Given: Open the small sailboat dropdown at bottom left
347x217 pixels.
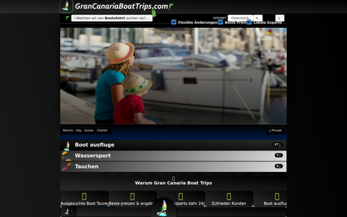Looking at the screenshot, I should coord(68,211).
